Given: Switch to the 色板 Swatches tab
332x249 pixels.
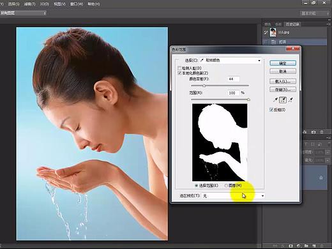Looking at the screenshot, I should (278, 24).
